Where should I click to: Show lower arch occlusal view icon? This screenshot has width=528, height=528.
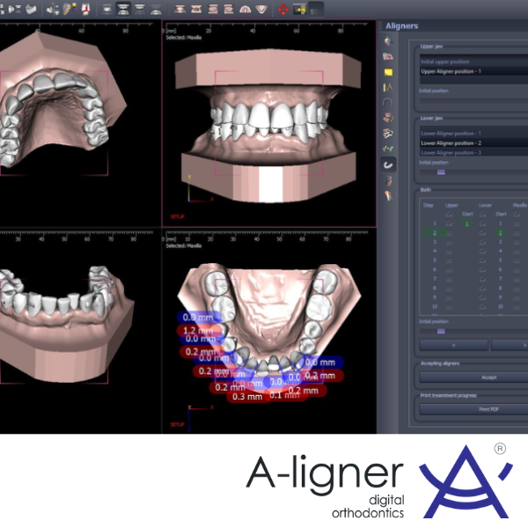(x=261, y=9)
